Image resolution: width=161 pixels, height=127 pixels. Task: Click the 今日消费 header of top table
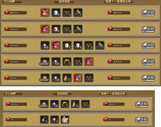click(9, 1)
